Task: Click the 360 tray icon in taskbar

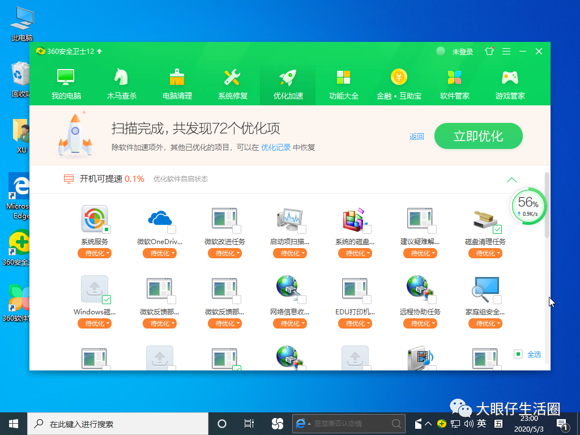Action: (442, 424)
